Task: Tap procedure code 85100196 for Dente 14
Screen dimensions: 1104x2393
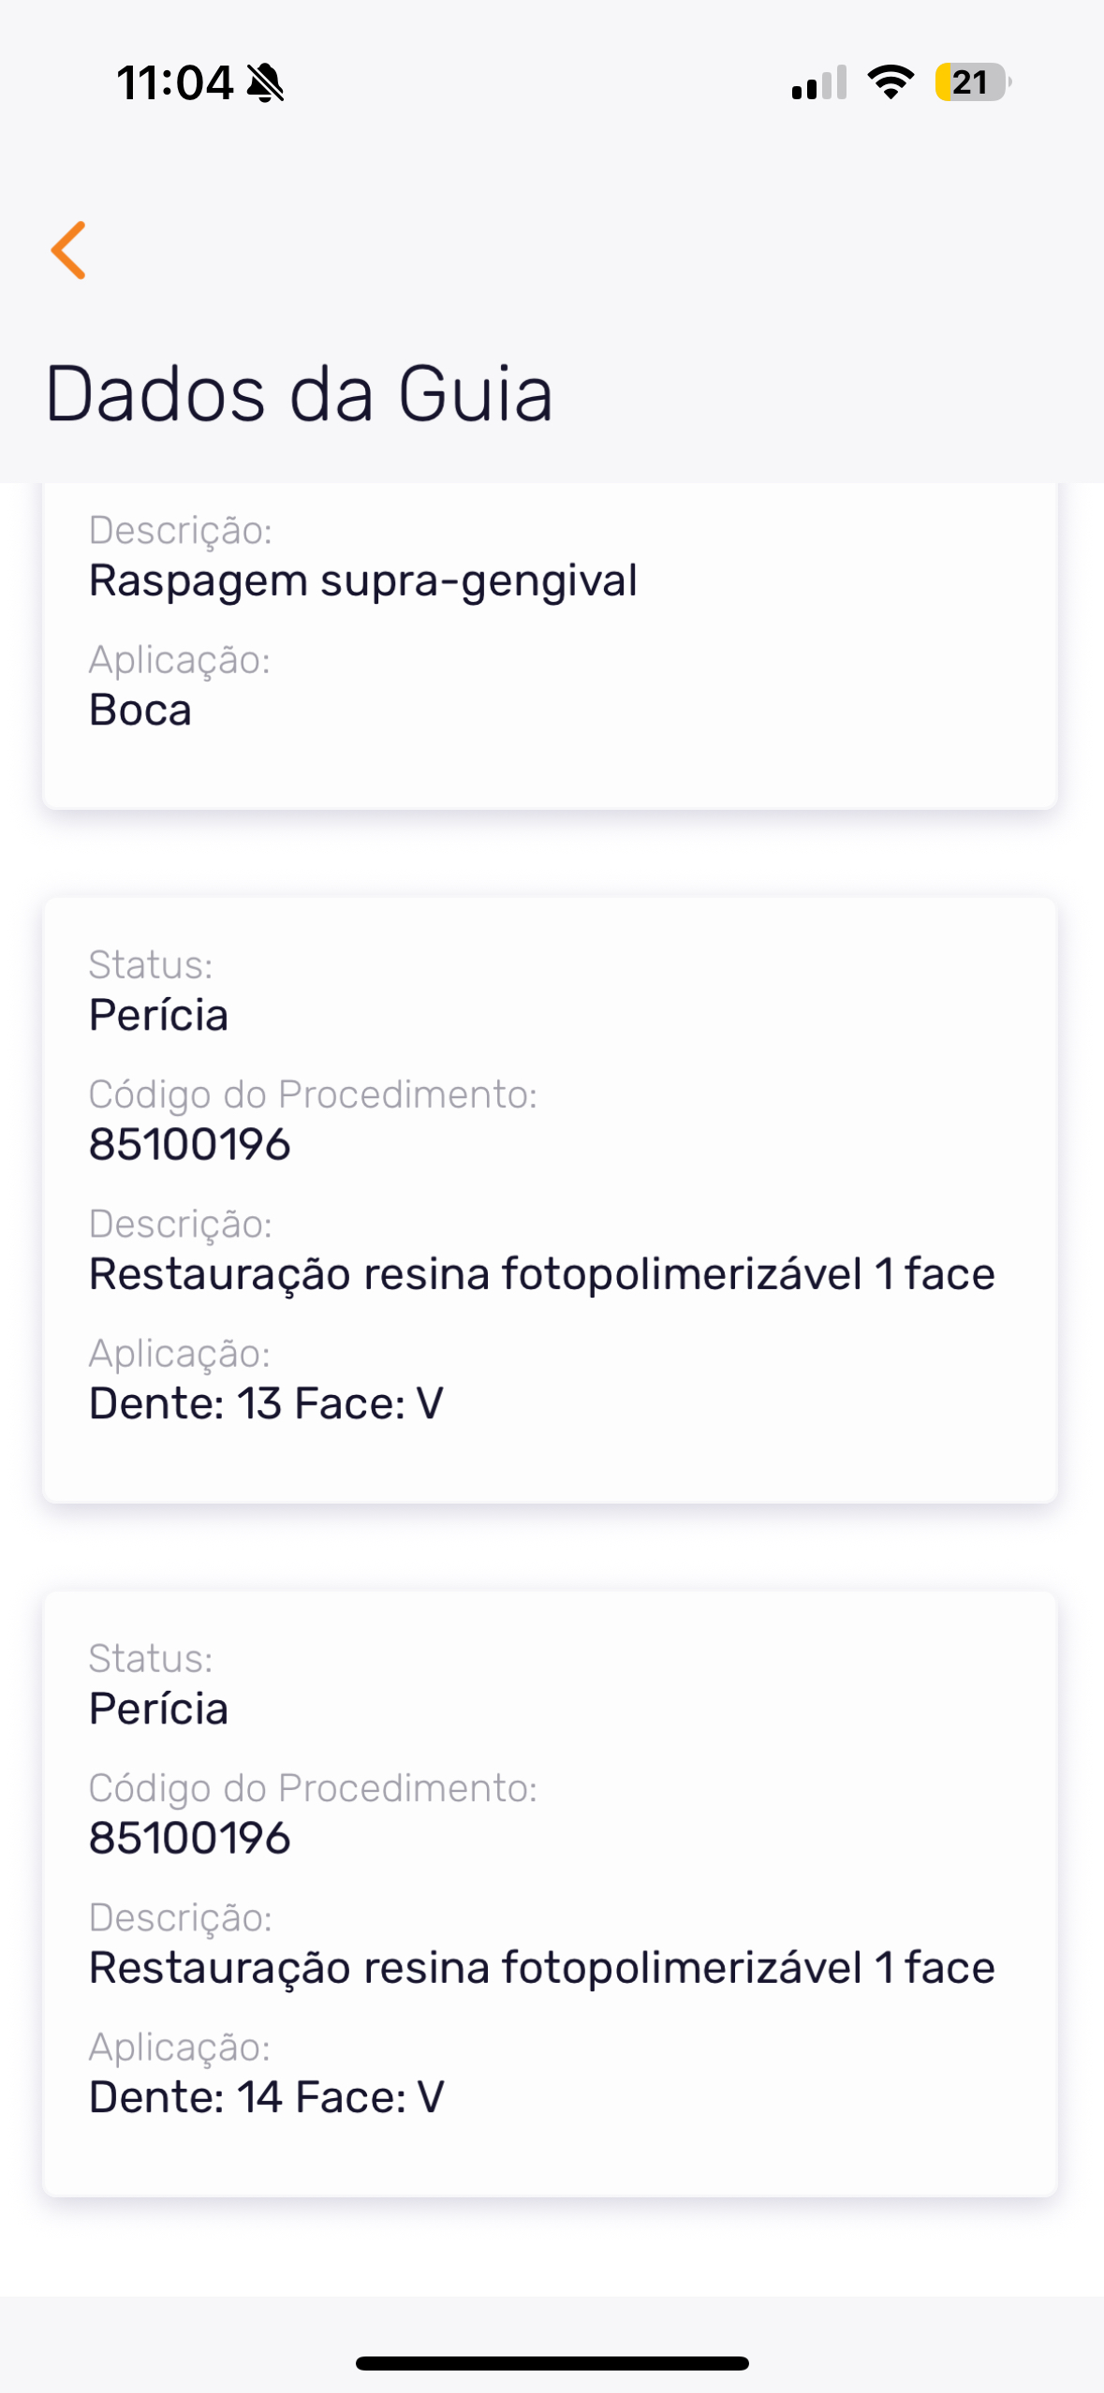Action: (x=190, y=1838)
